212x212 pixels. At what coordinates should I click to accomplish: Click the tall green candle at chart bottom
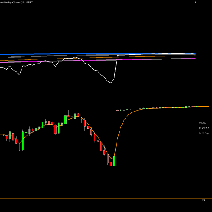point(114,161)
